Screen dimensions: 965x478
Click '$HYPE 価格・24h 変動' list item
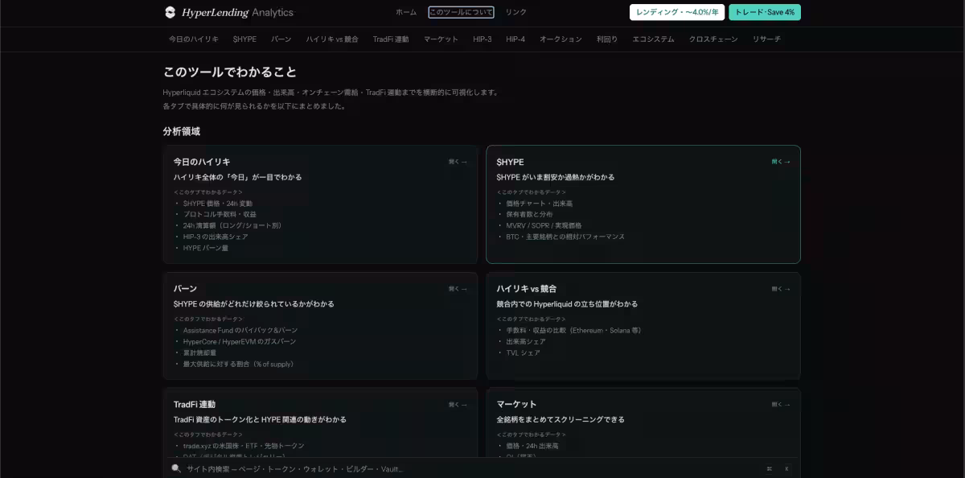pos(217,204)
